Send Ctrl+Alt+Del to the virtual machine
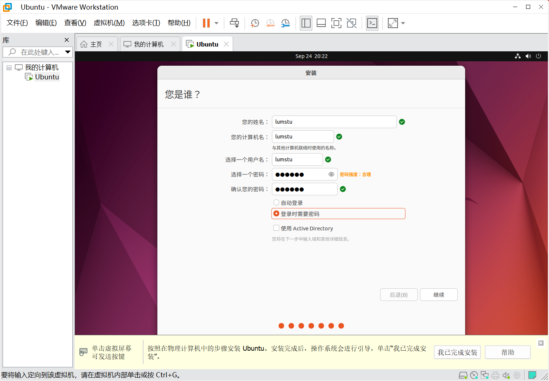The width and height of the screenshot is (549, 381). (235, 23)
